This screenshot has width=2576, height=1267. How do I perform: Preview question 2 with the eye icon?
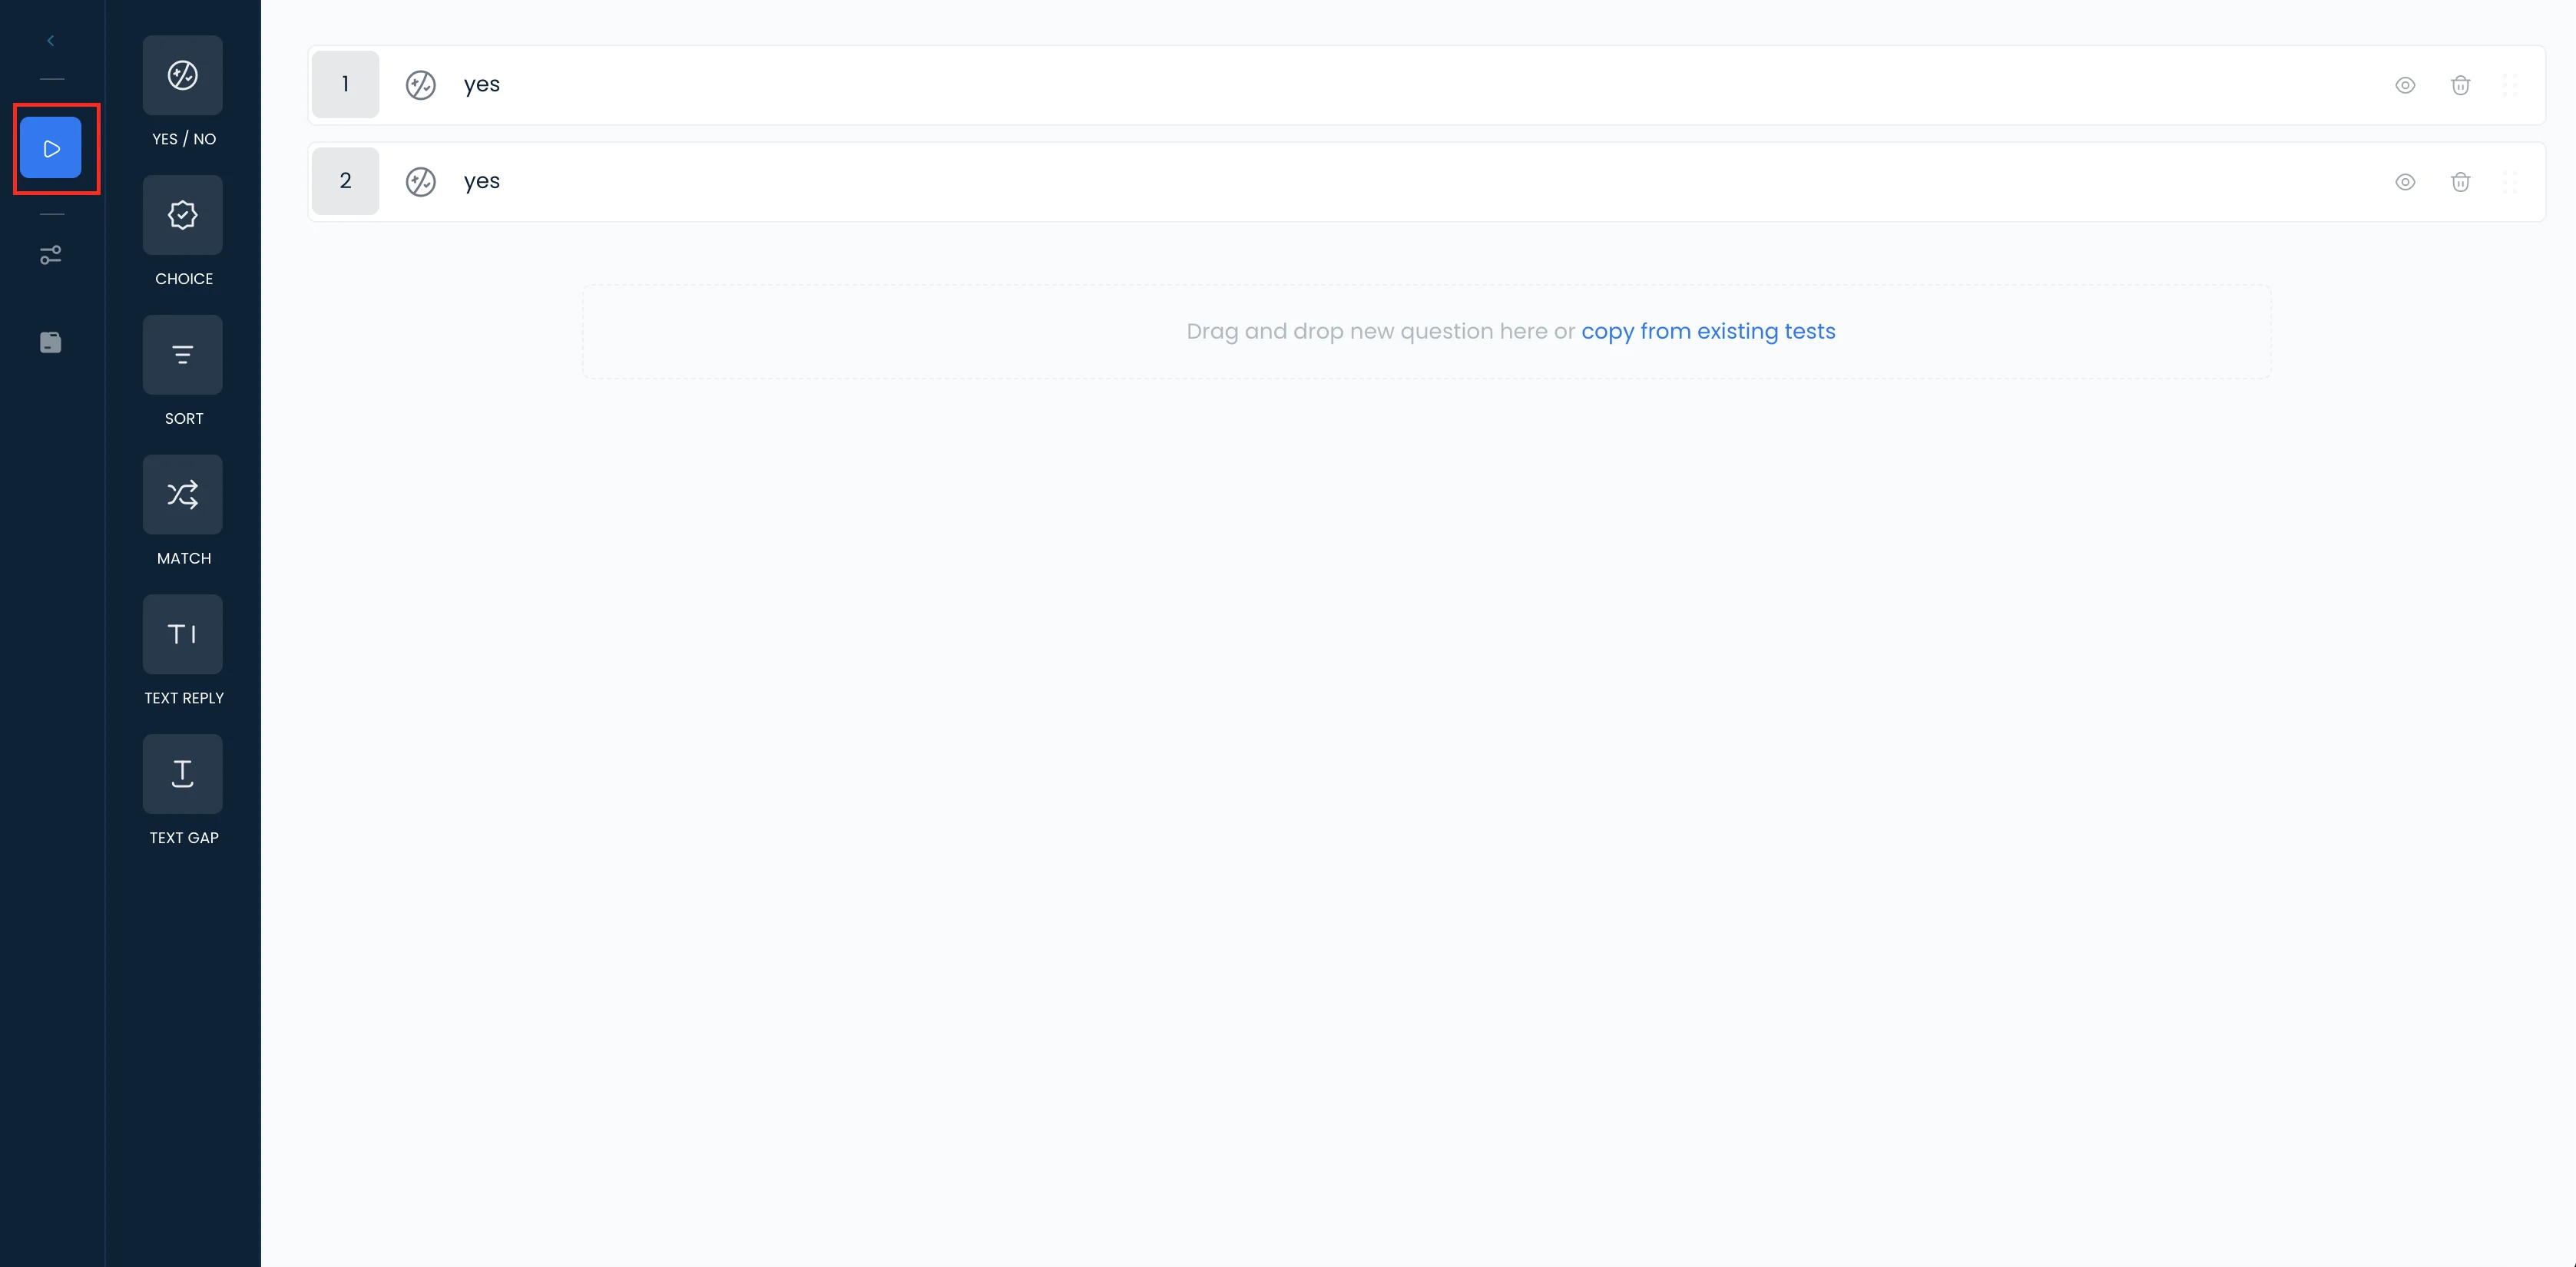pyautogui.click(x=2405, y=182)
